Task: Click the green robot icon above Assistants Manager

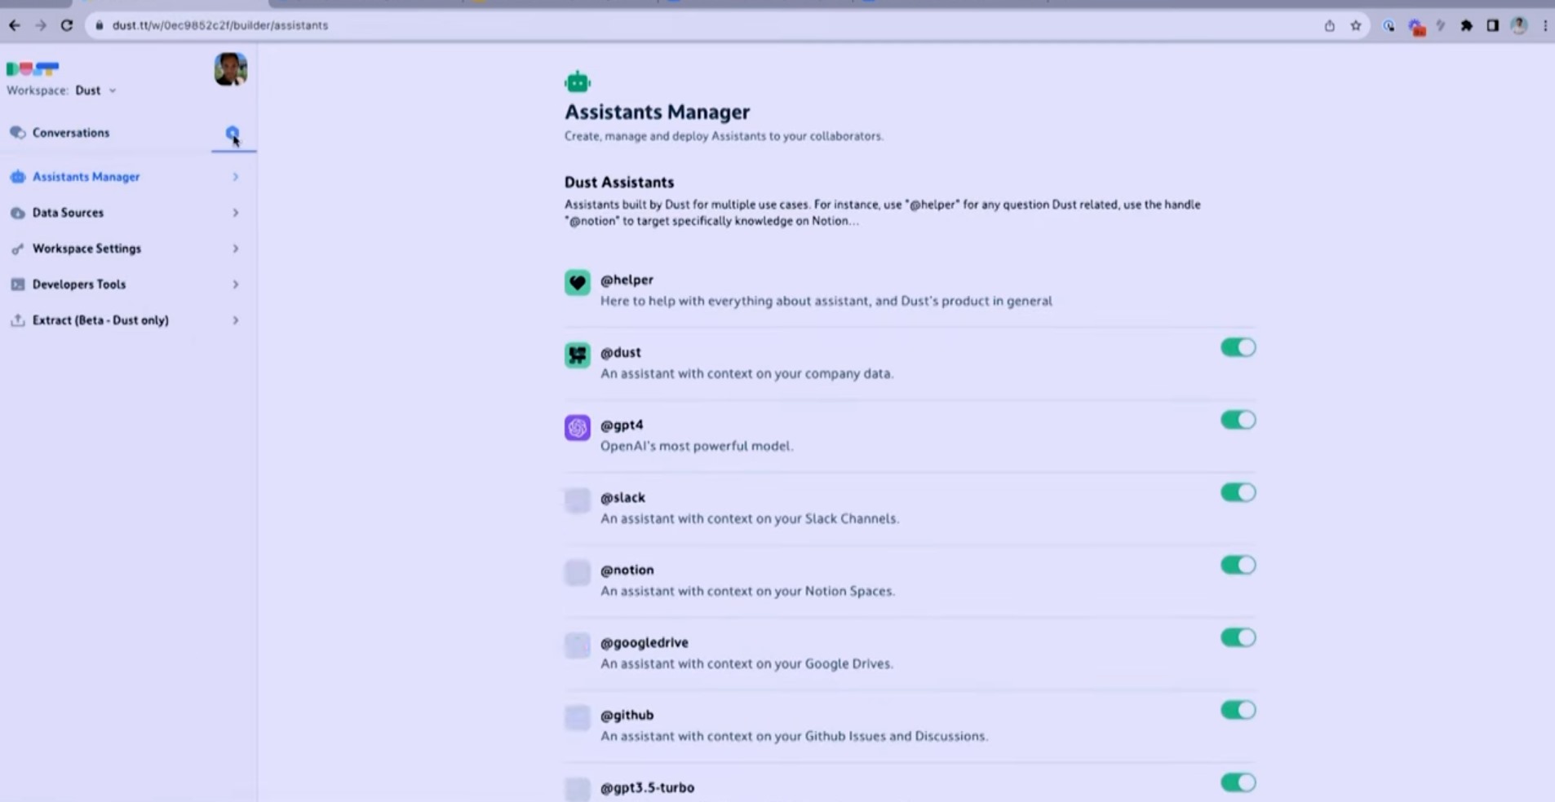Action: (577, 82)
